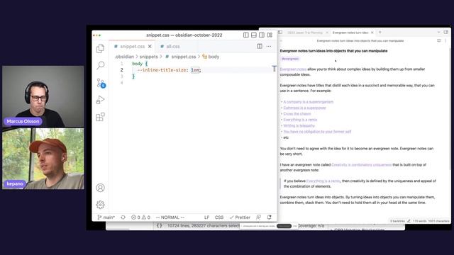This screenshot has width=454, height=255.
Task: Click the kepano video thumbnail
Action: (x=43, y=159)
